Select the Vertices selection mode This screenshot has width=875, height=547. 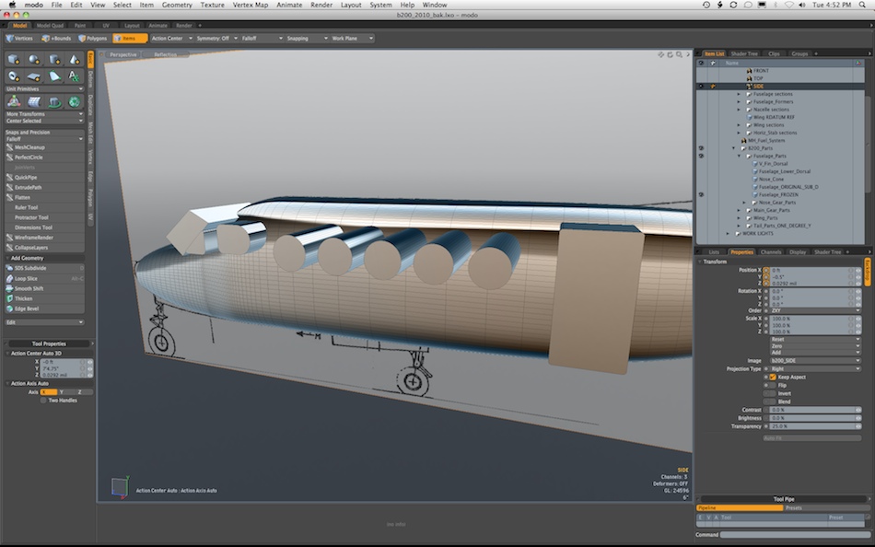(22, 39)
